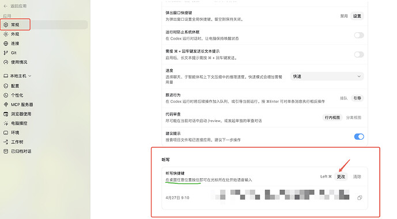Viewport: 397px width, 219px height.
Task: Click the 常规 gear icon in sidebar
Action: coord(6,25)
